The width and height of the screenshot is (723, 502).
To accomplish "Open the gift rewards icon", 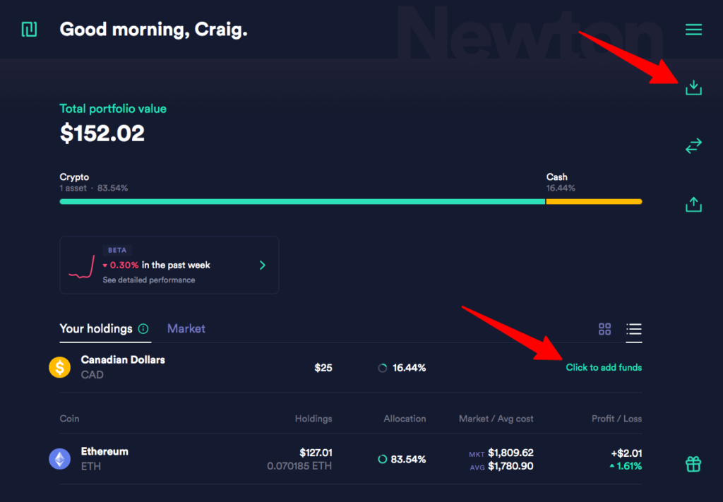I will click(x=693, y=464).
